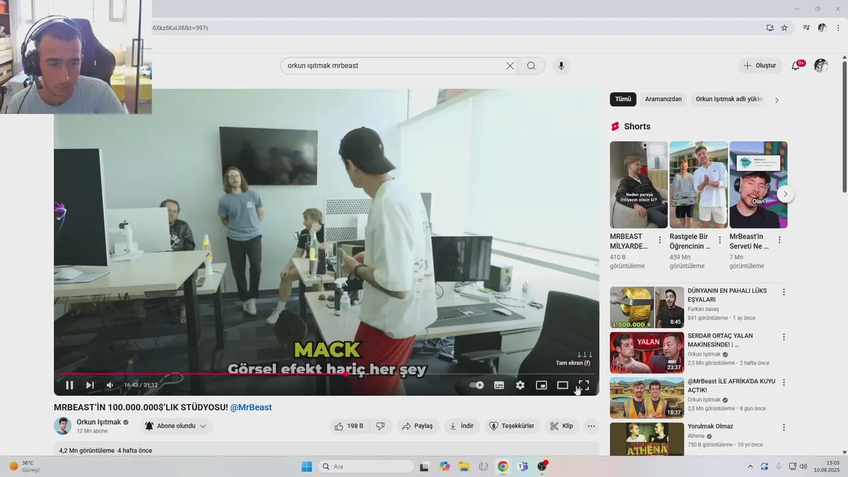This screenshot has width=848, height=477.
Task: Like the video (198 B)
Action: pyautogui.click(x=348, y=426)
